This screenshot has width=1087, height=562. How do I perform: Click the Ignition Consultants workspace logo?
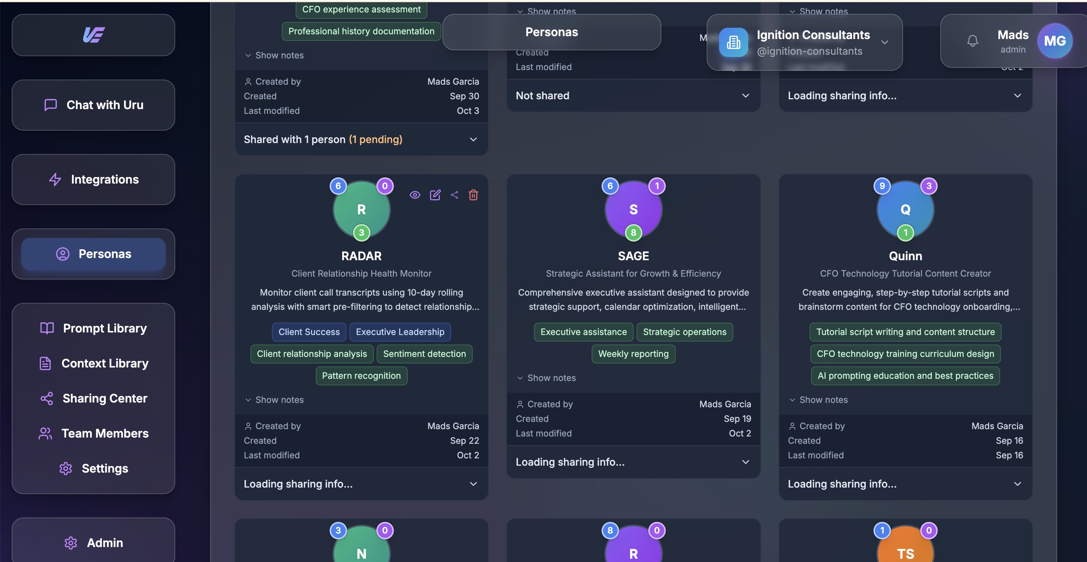[x=733, y=42]
